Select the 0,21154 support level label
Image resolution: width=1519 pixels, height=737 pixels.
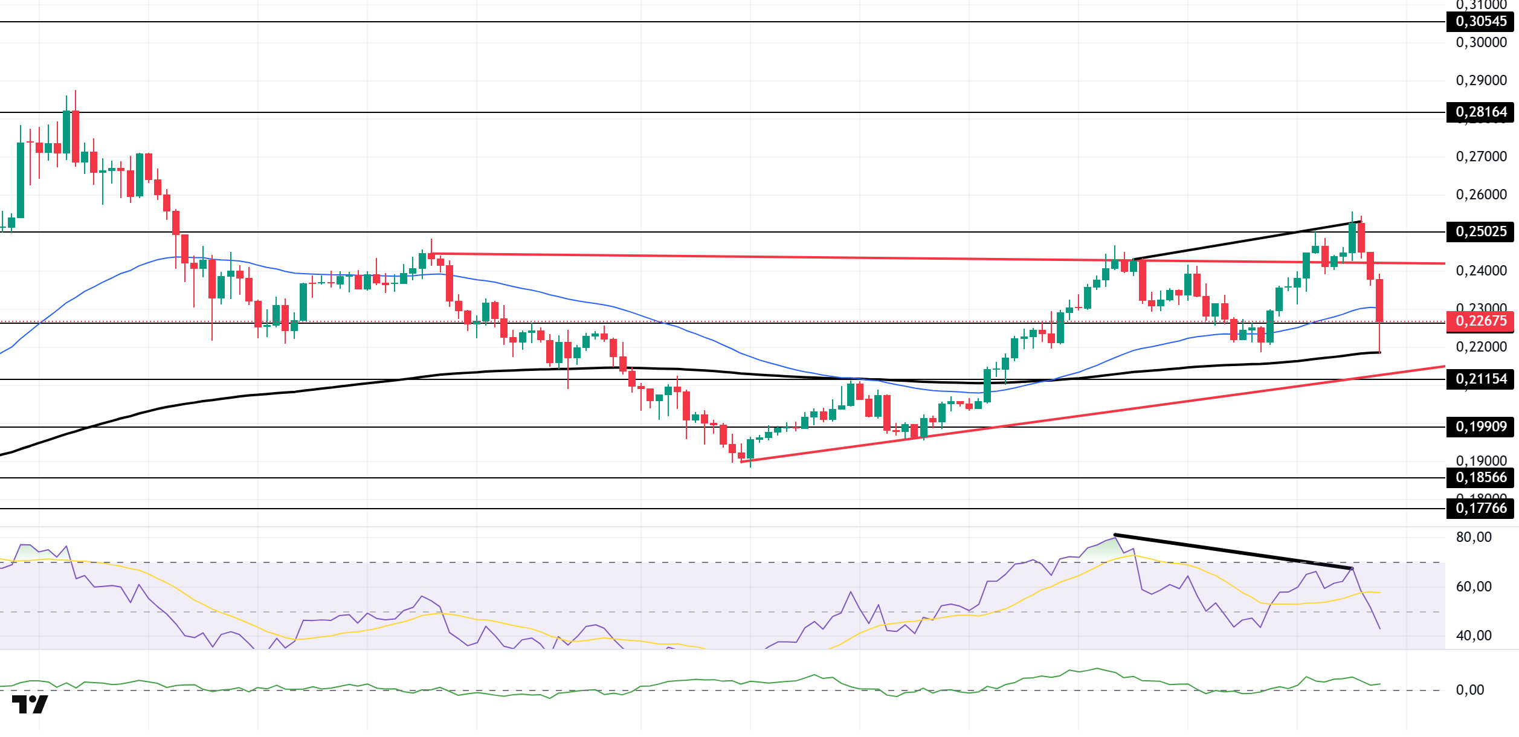click(1481, 379)
